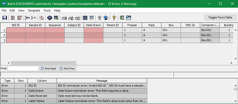Click the Rack cell 'A' in row 1

click(x=152, y=30)
